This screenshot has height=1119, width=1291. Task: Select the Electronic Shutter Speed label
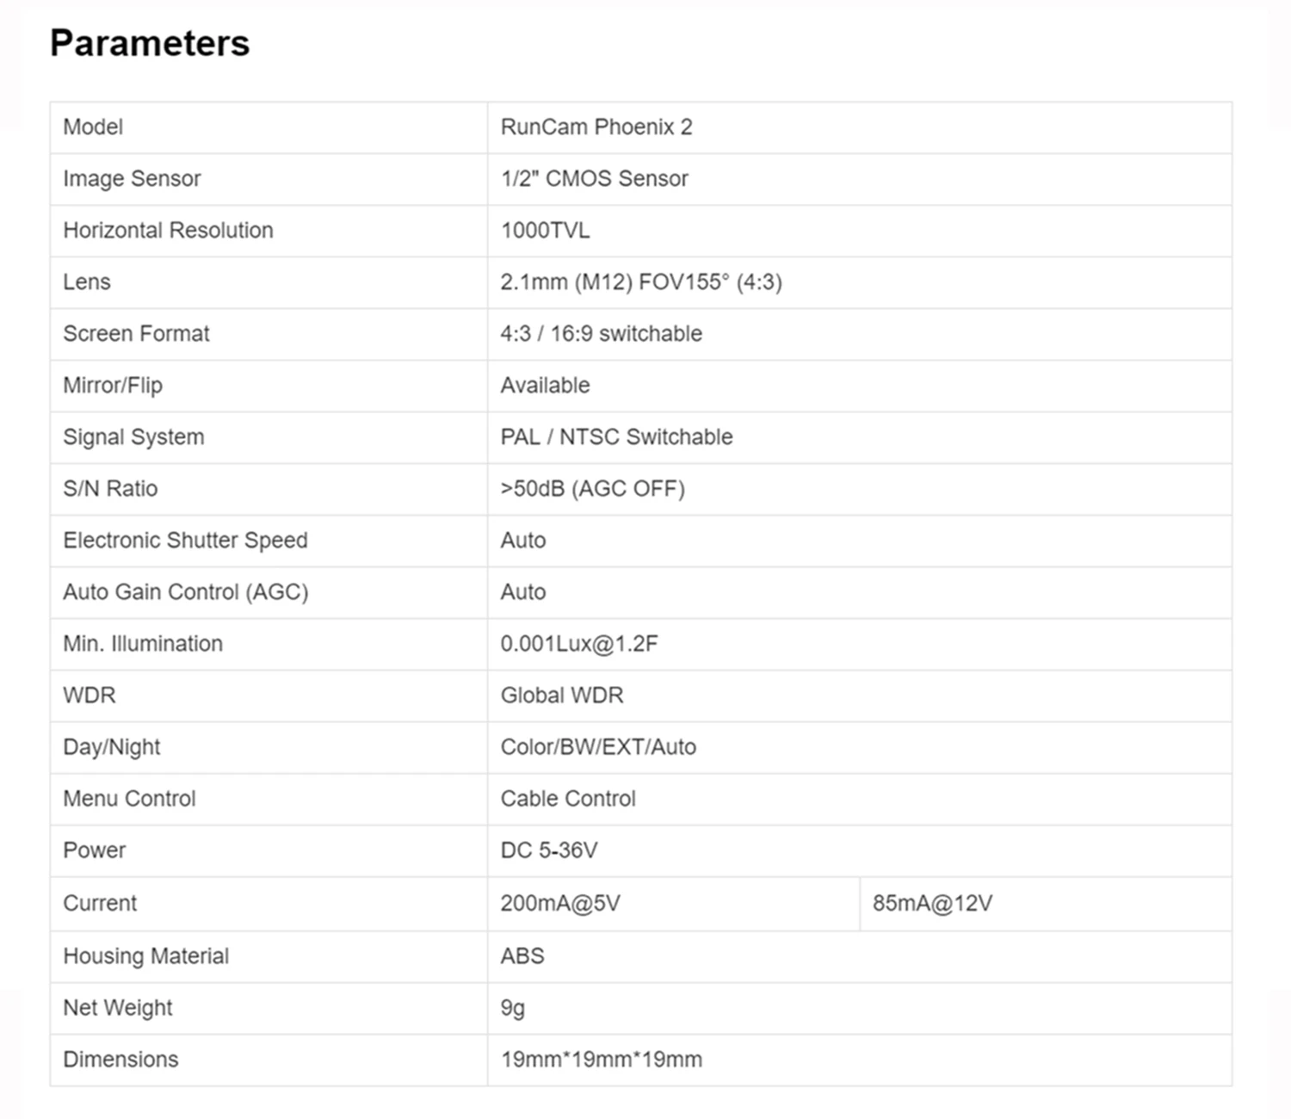tap(185, 541)
